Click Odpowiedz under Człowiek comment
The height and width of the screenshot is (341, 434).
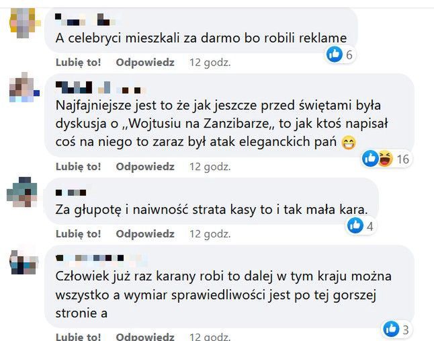pos(144,336)
